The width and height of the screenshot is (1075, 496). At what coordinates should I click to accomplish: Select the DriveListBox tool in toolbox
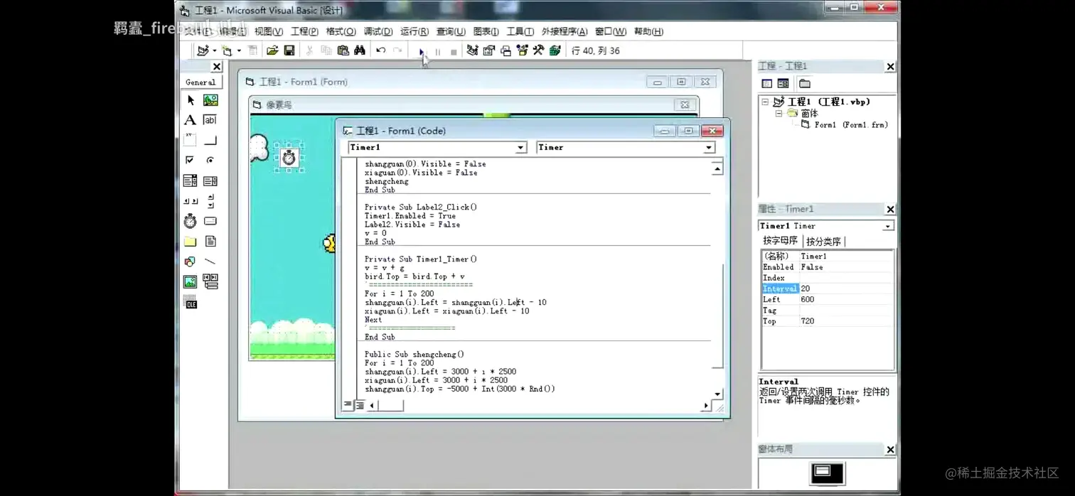point(210,221)
